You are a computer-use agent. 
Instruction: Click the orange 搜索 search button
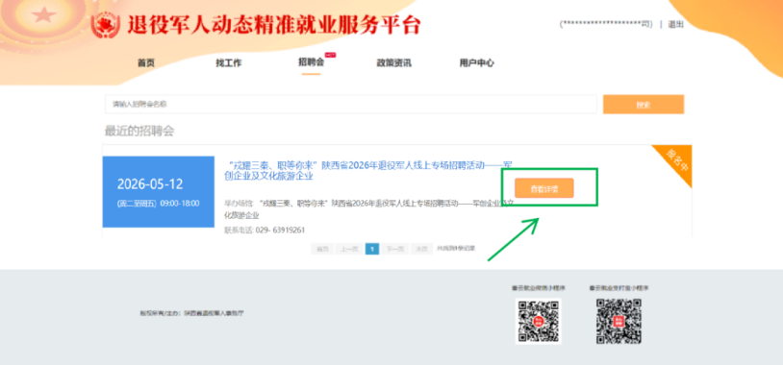point(644,105)
